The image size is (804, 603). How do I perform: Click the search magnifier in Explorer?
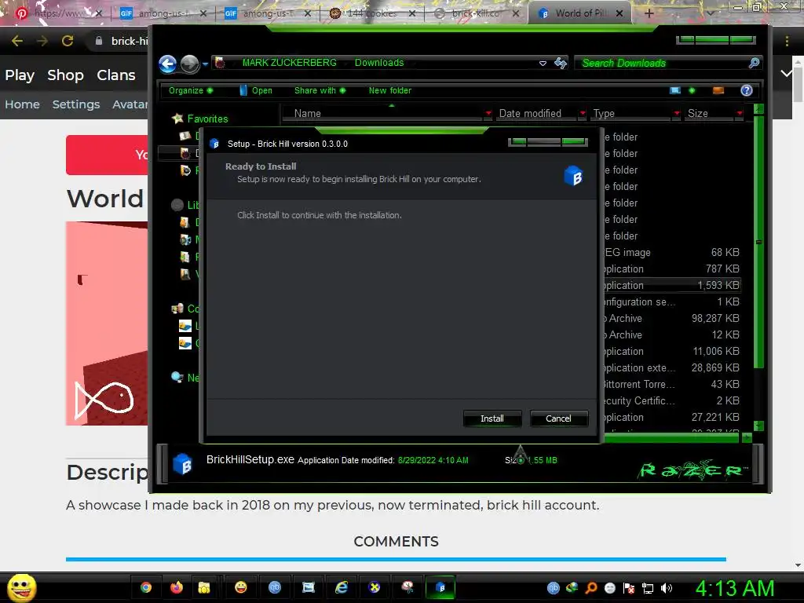[754, 63]
